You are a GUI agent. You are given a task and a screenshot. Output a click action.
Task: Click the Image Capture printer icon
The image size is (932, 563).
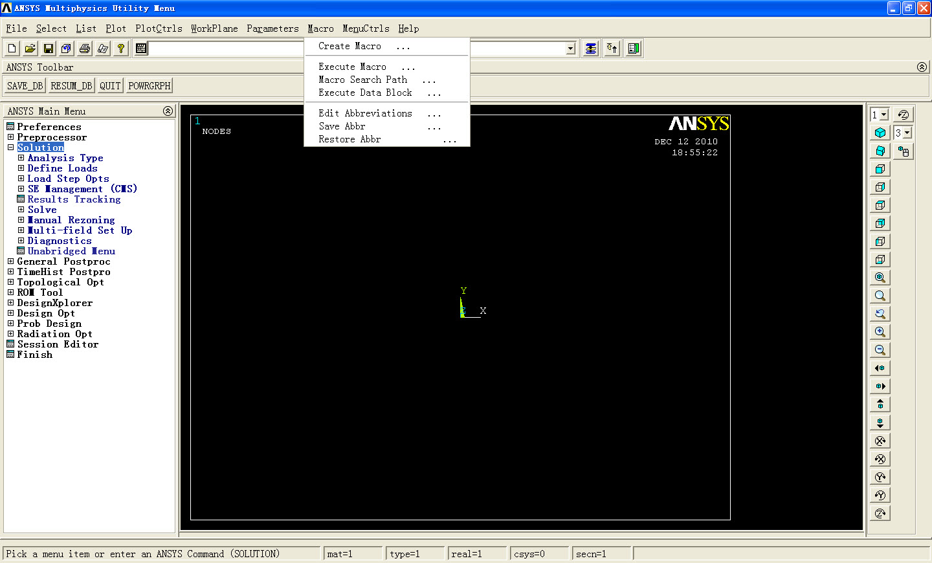click(x=85, y=49)
